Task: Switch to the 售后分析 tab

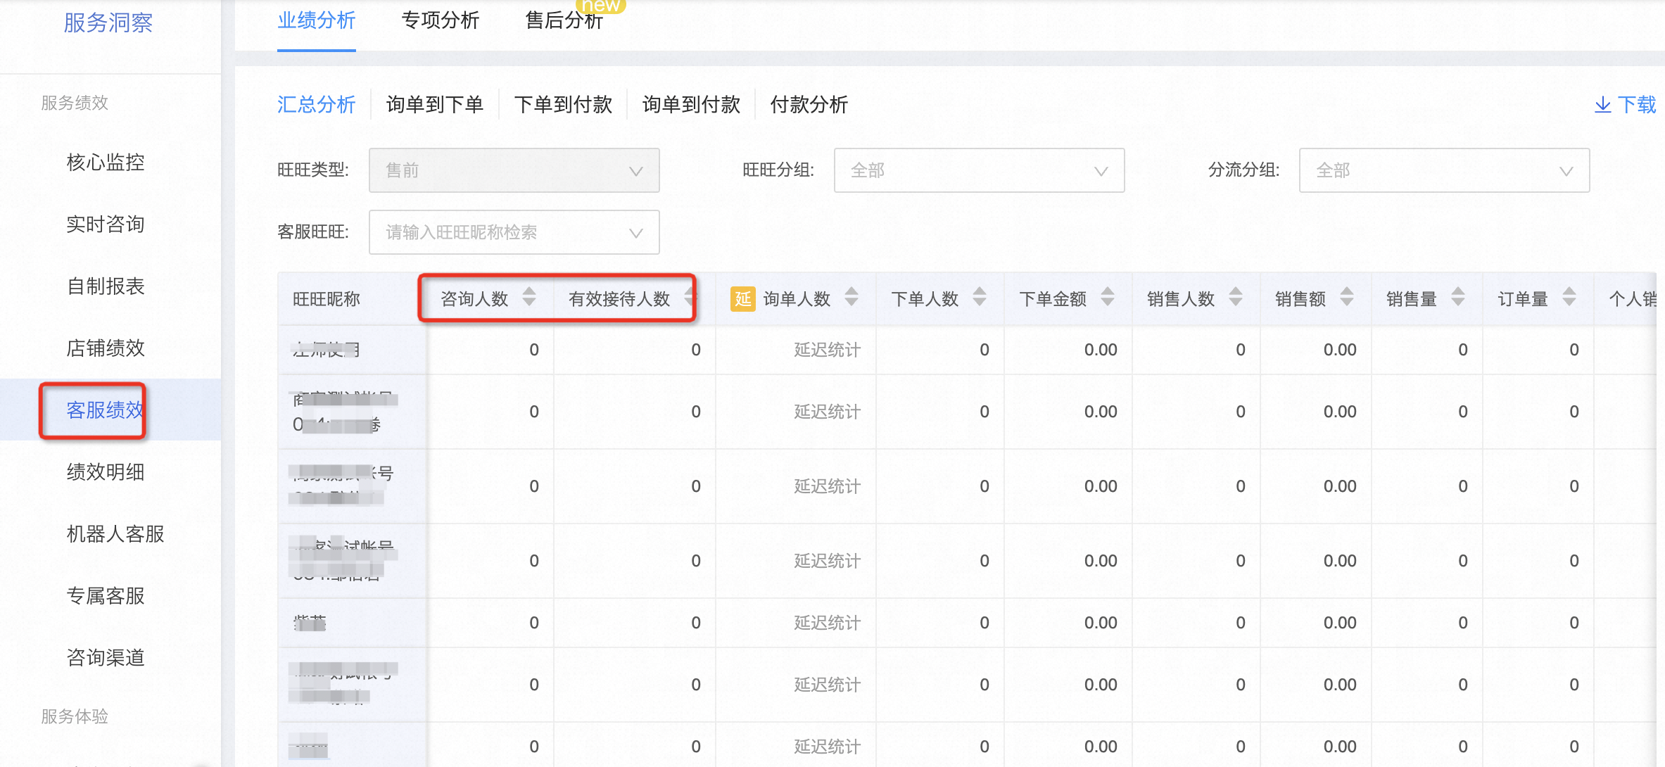Action: (564, 20)
